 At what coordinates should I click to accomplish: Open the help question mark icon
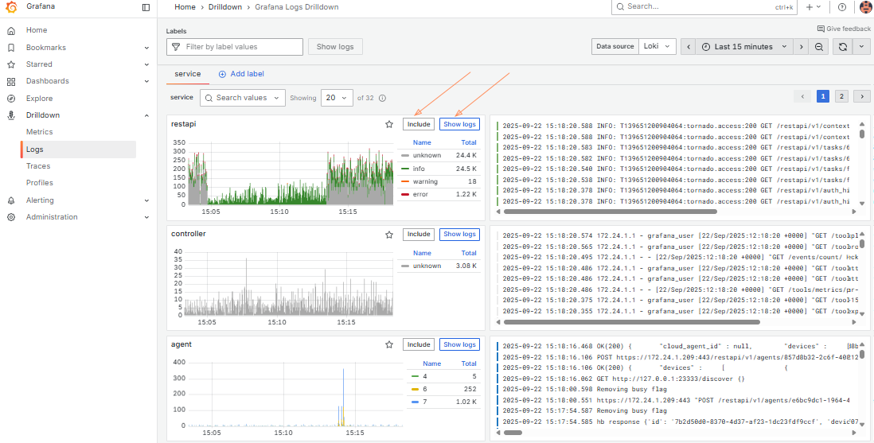pyautogui.click(x=842, y=7)
